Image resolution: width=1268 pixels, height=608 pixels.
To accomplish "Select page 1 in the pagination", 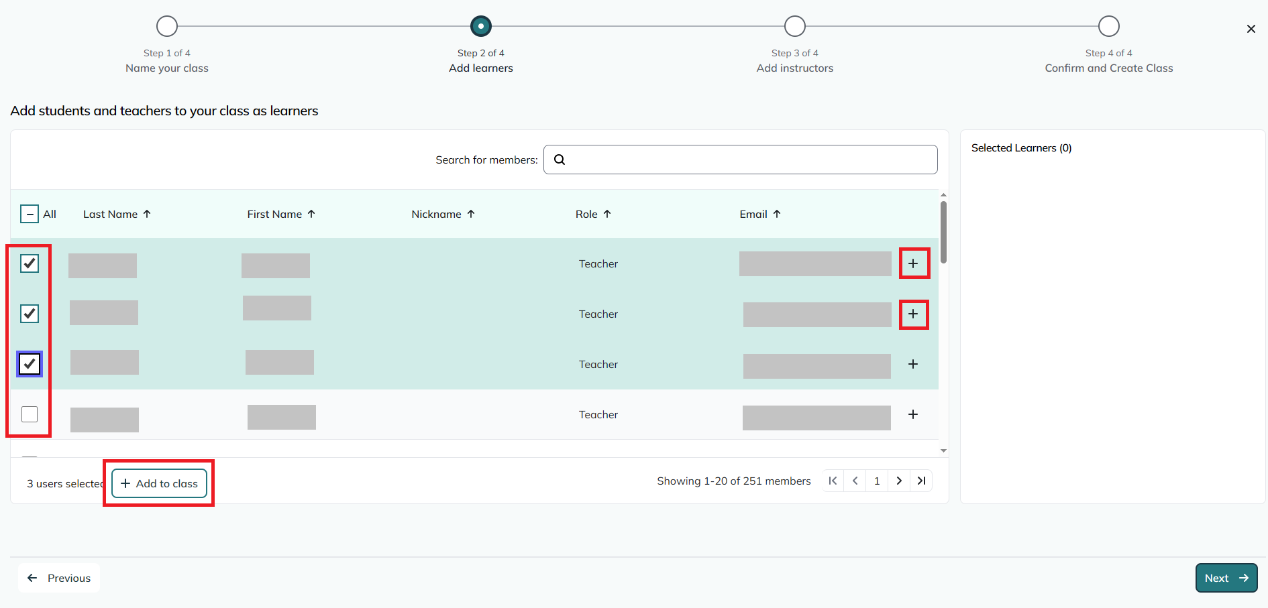I will (x=877, y=481).
